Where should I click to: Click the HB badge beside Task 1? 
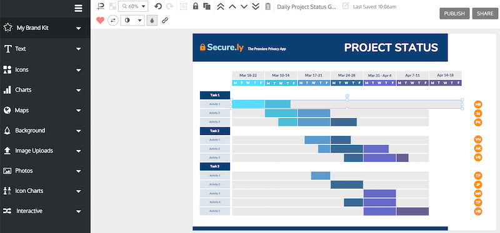click(x=478, y=104)
